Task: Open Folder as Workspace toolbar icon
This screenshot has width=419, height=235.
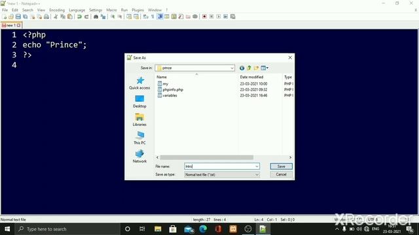Action: (188, 16)
